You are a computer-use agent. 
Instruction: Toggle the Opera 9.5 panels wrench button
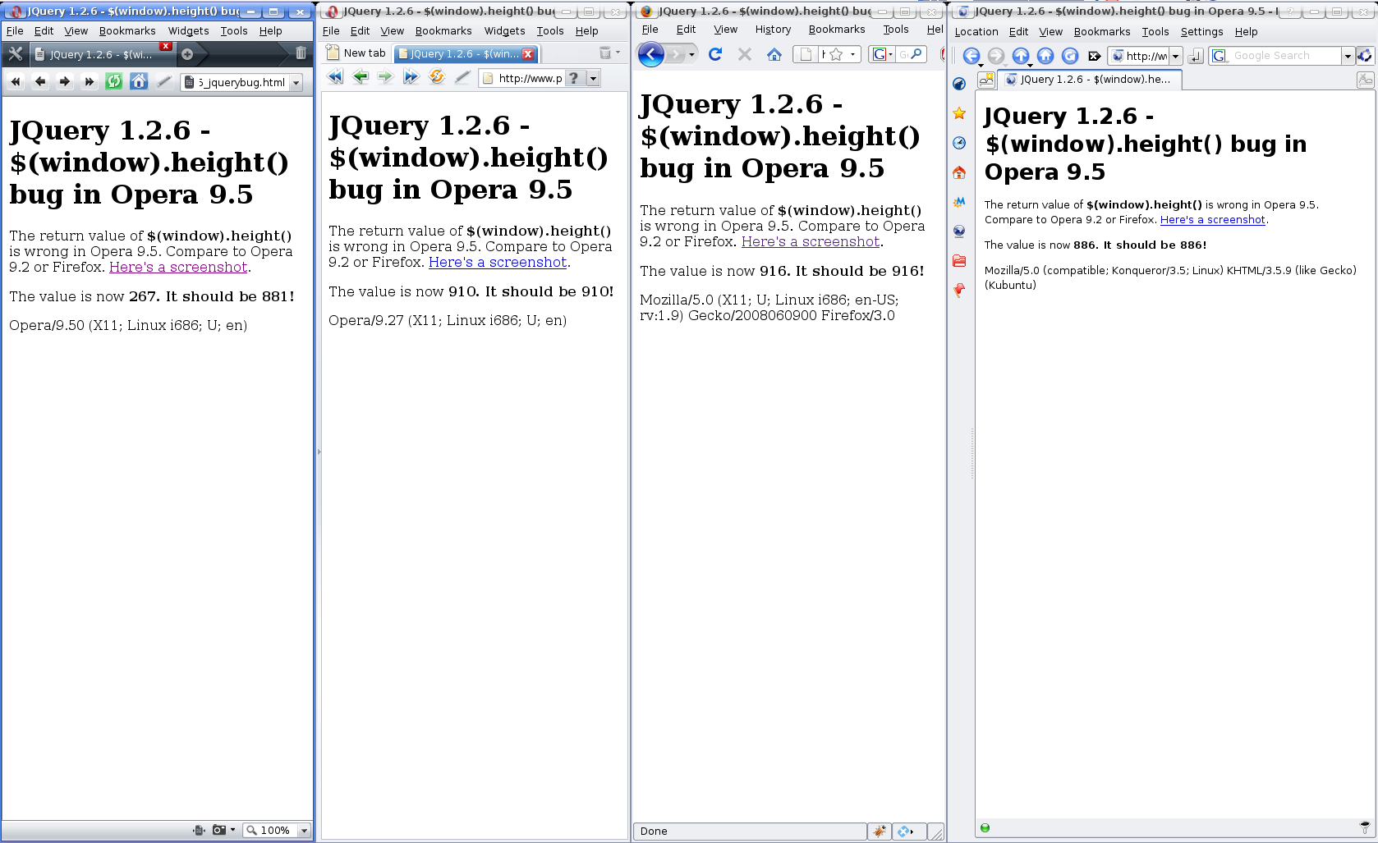(15, 53)
